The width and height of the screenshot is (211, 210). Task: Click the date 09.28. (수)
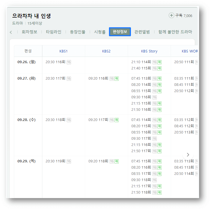coord(26,120)
